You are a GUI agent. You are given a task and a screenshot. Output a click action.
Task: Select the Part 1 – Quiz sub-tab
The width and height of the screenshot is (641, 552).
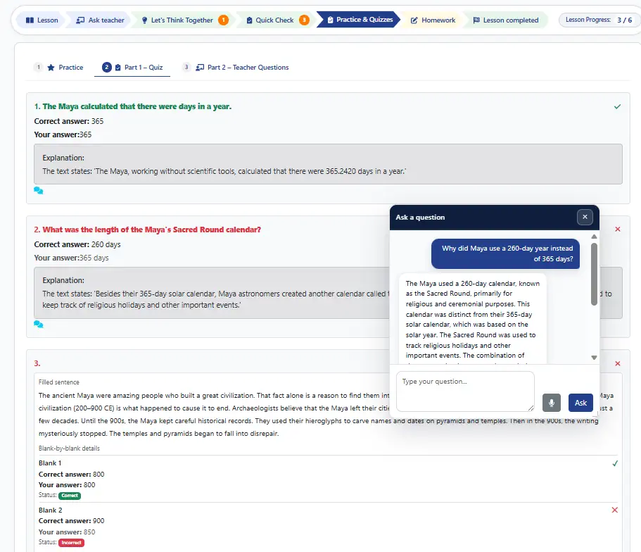132,67
